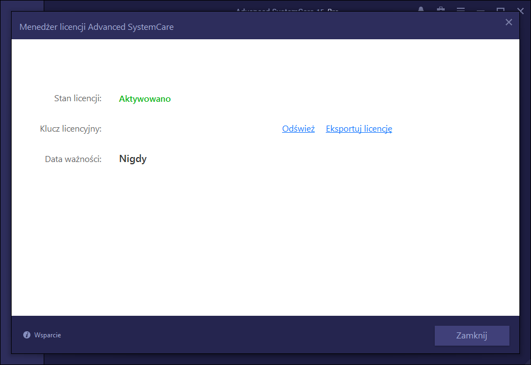
Task: Click the info icon beside Wsparcie
Action: click(x=27, y=335)
